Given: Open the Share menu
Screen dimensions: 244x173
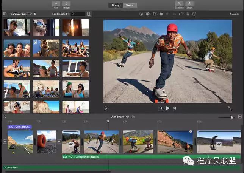Looking at the screenshot, I should tap(189, 4).
